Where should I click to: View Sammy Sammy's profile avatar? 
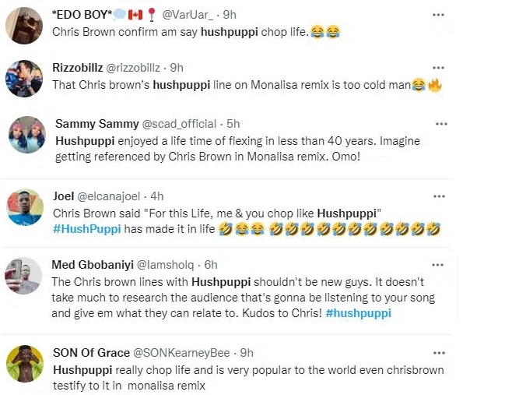[x=27, y=135]
